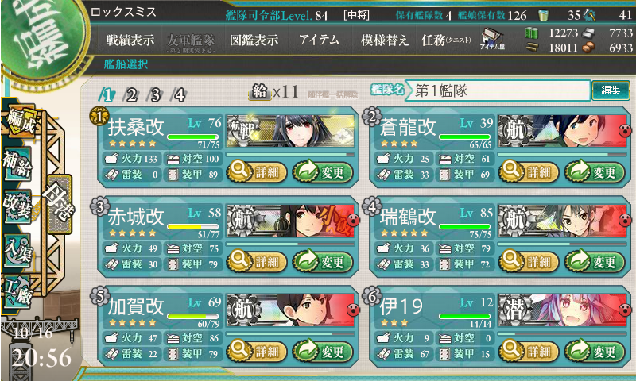Open the 入渠 (docking) sidebar icon

click(17, 251)
